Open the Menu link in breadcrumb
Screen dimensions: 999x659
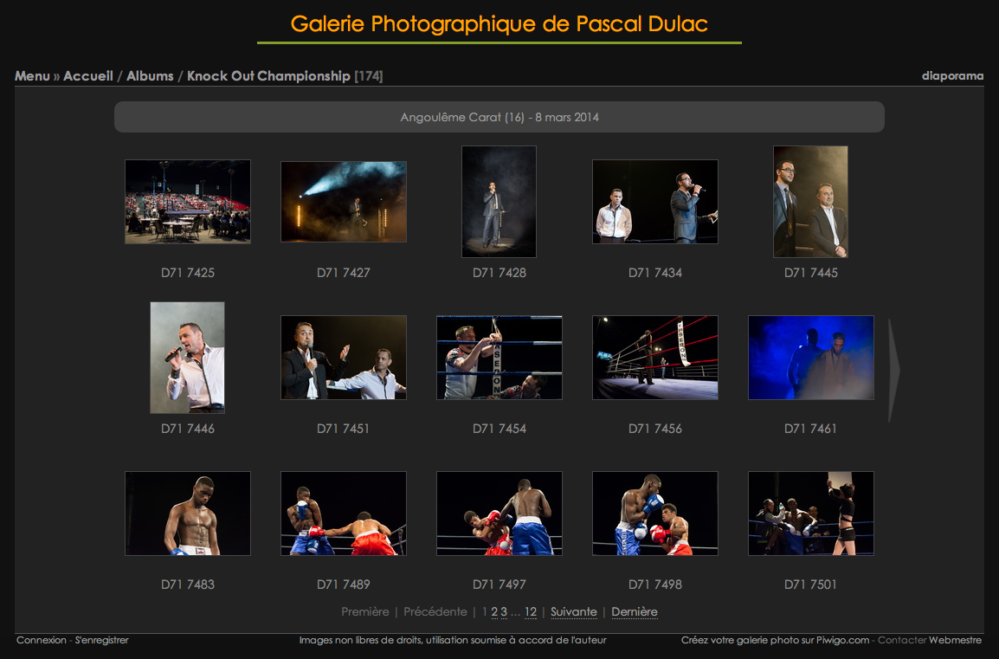32,76
